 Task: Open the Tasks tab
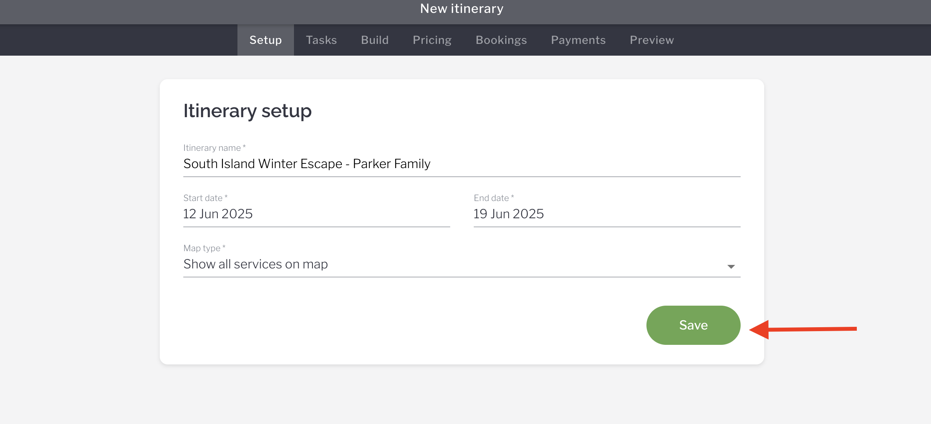pyautogui.click(x=321, y=40)
